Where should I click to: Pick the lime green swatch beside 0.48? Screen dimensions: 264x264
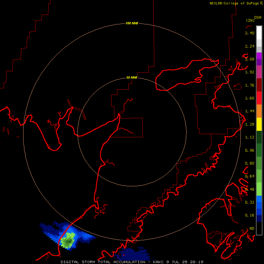coord(259,189)
